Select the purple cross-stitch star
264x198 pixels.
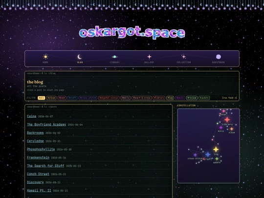point(195,154)
